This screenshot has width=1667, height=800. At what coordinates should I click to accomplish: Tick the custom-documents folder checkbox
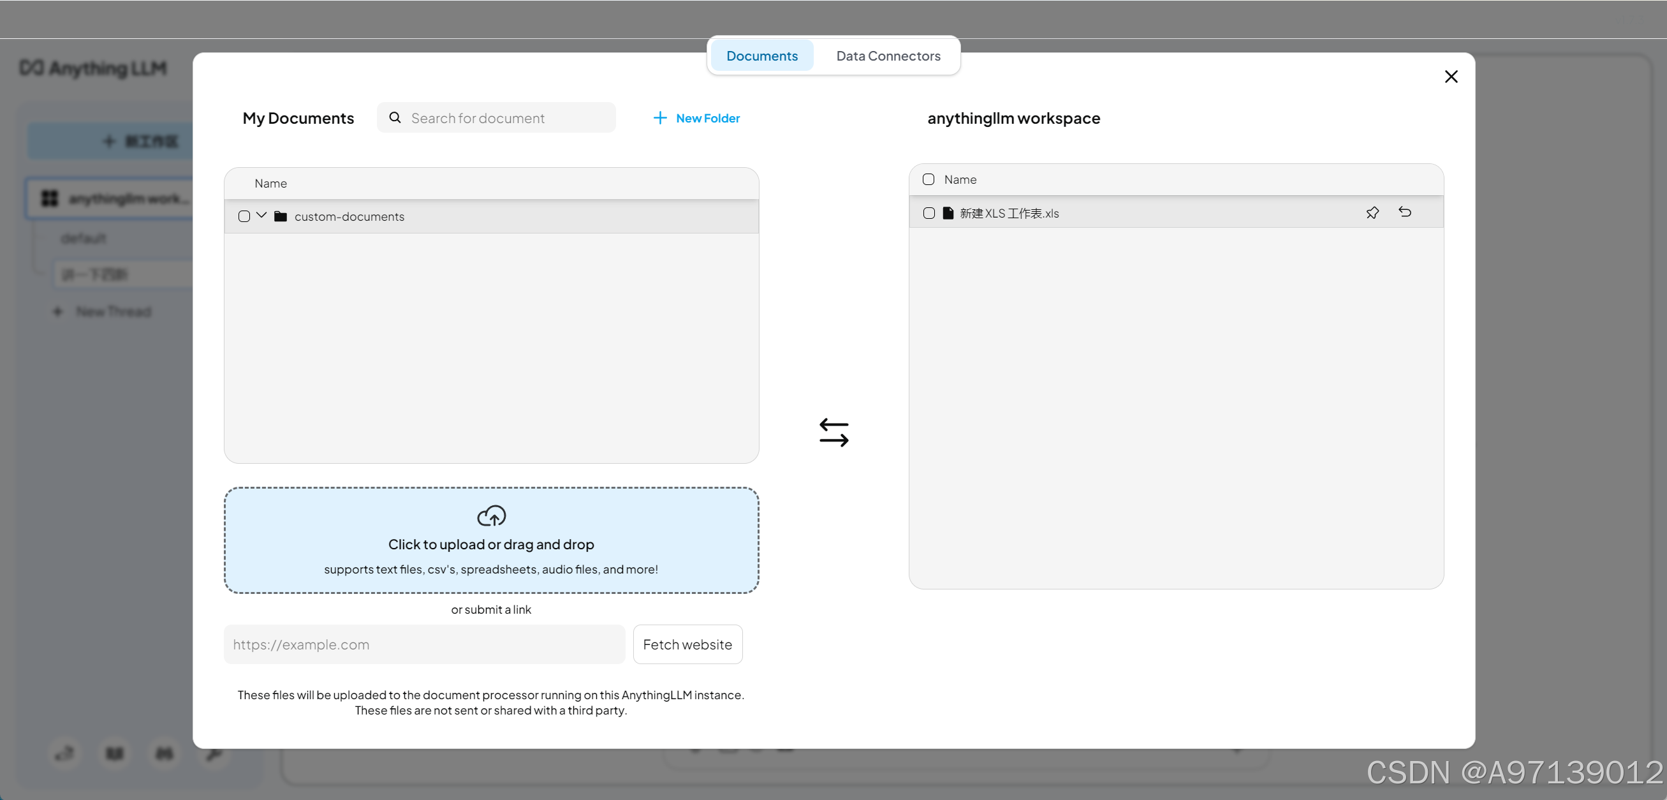244,216
